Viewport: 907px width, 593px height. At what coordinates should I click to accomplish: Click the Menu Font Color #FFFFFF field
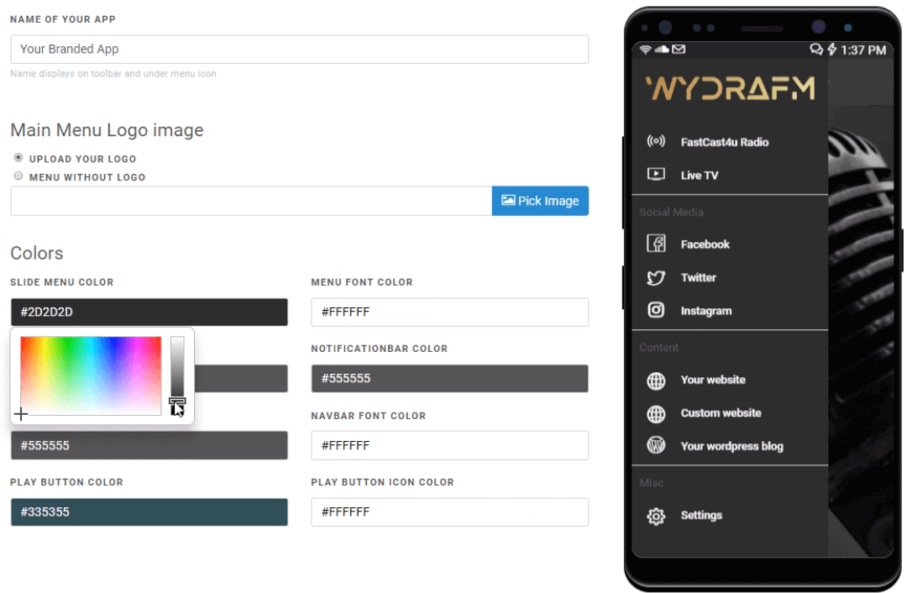click(449, 312)
